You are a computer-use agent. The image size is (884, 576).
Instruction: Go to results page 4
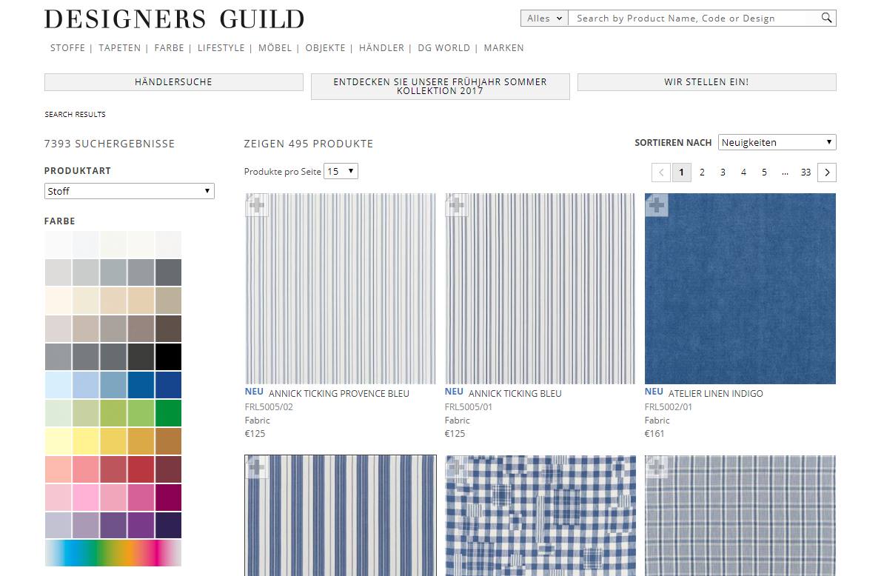pos(743,173)
